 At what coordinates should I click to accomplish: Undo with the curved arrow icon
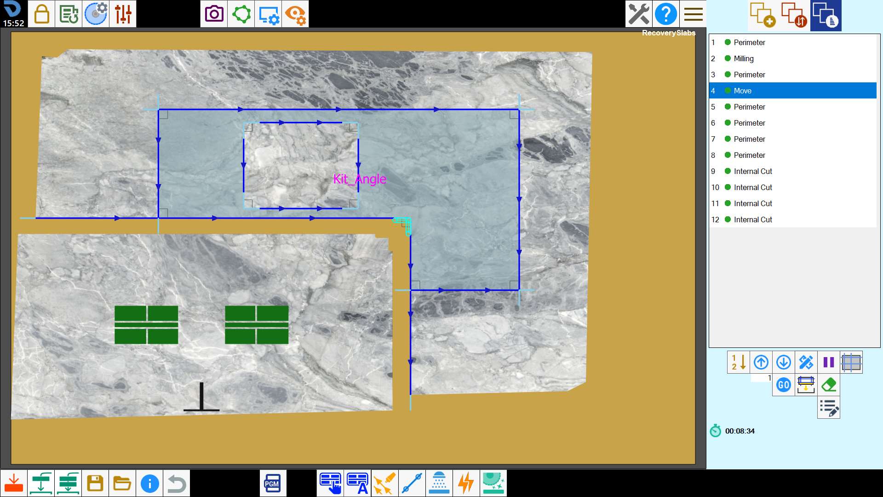click(177, 483)
